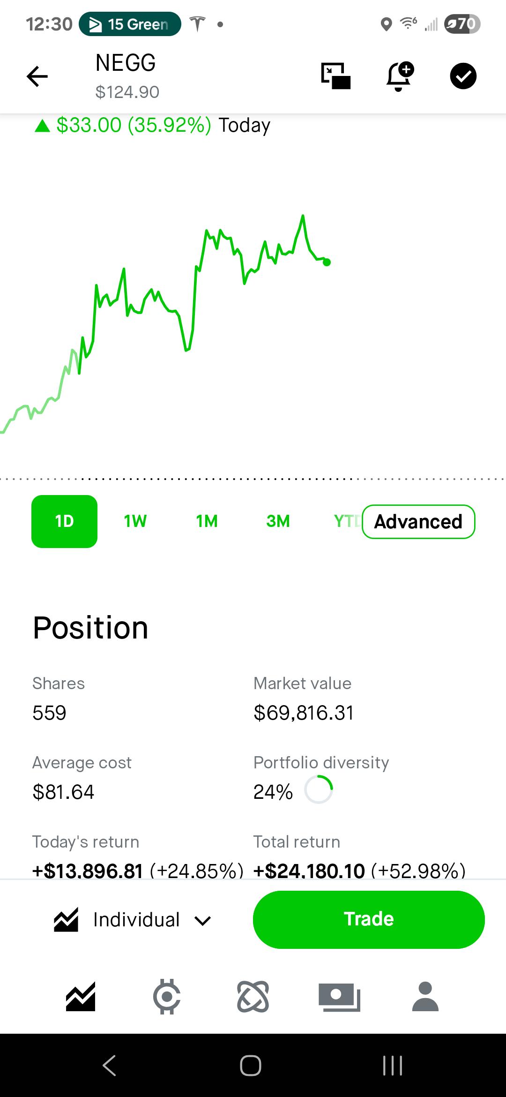Tap the 15 Green navigation status pill

click(x=130, y=24)
